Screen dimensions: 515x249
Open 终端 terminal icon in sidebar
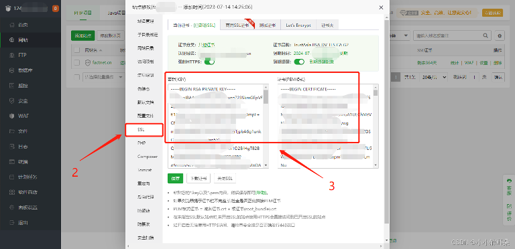pyautogui.click(x=12, y=161)
